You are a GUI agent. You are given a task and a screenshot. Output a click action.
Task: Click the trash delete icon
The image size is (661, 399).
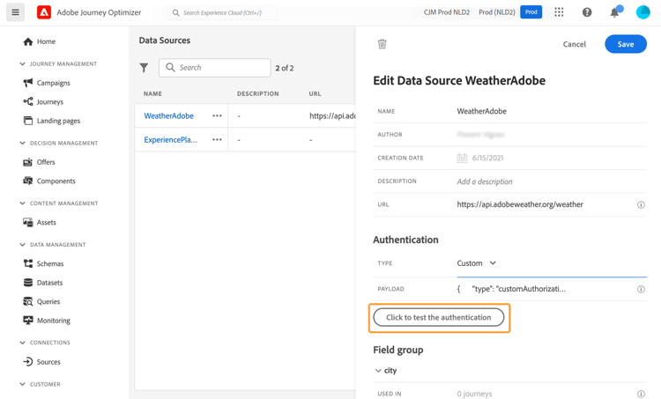(382, 44)
